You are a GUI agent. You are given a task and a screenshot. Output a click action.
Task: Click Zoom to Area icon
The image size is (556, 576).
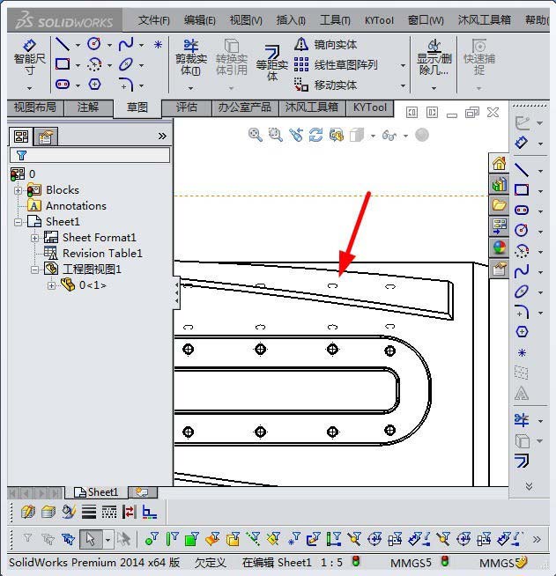(x=275, y=135)
